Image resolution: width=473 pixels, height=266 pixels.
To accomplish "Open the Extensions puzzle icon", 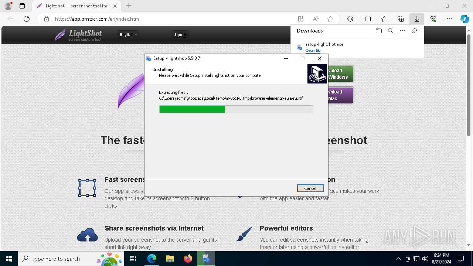I will [350, 19].
